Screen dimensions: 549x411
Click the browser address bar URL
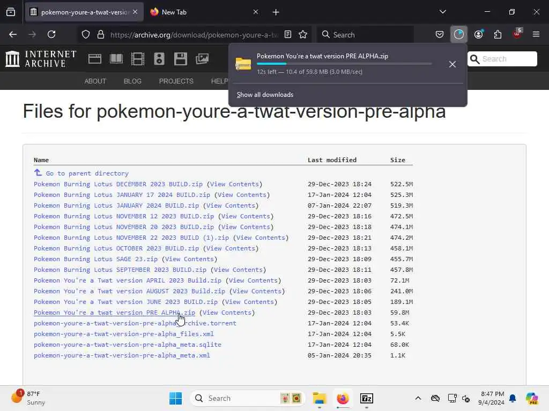coord(194,35)
